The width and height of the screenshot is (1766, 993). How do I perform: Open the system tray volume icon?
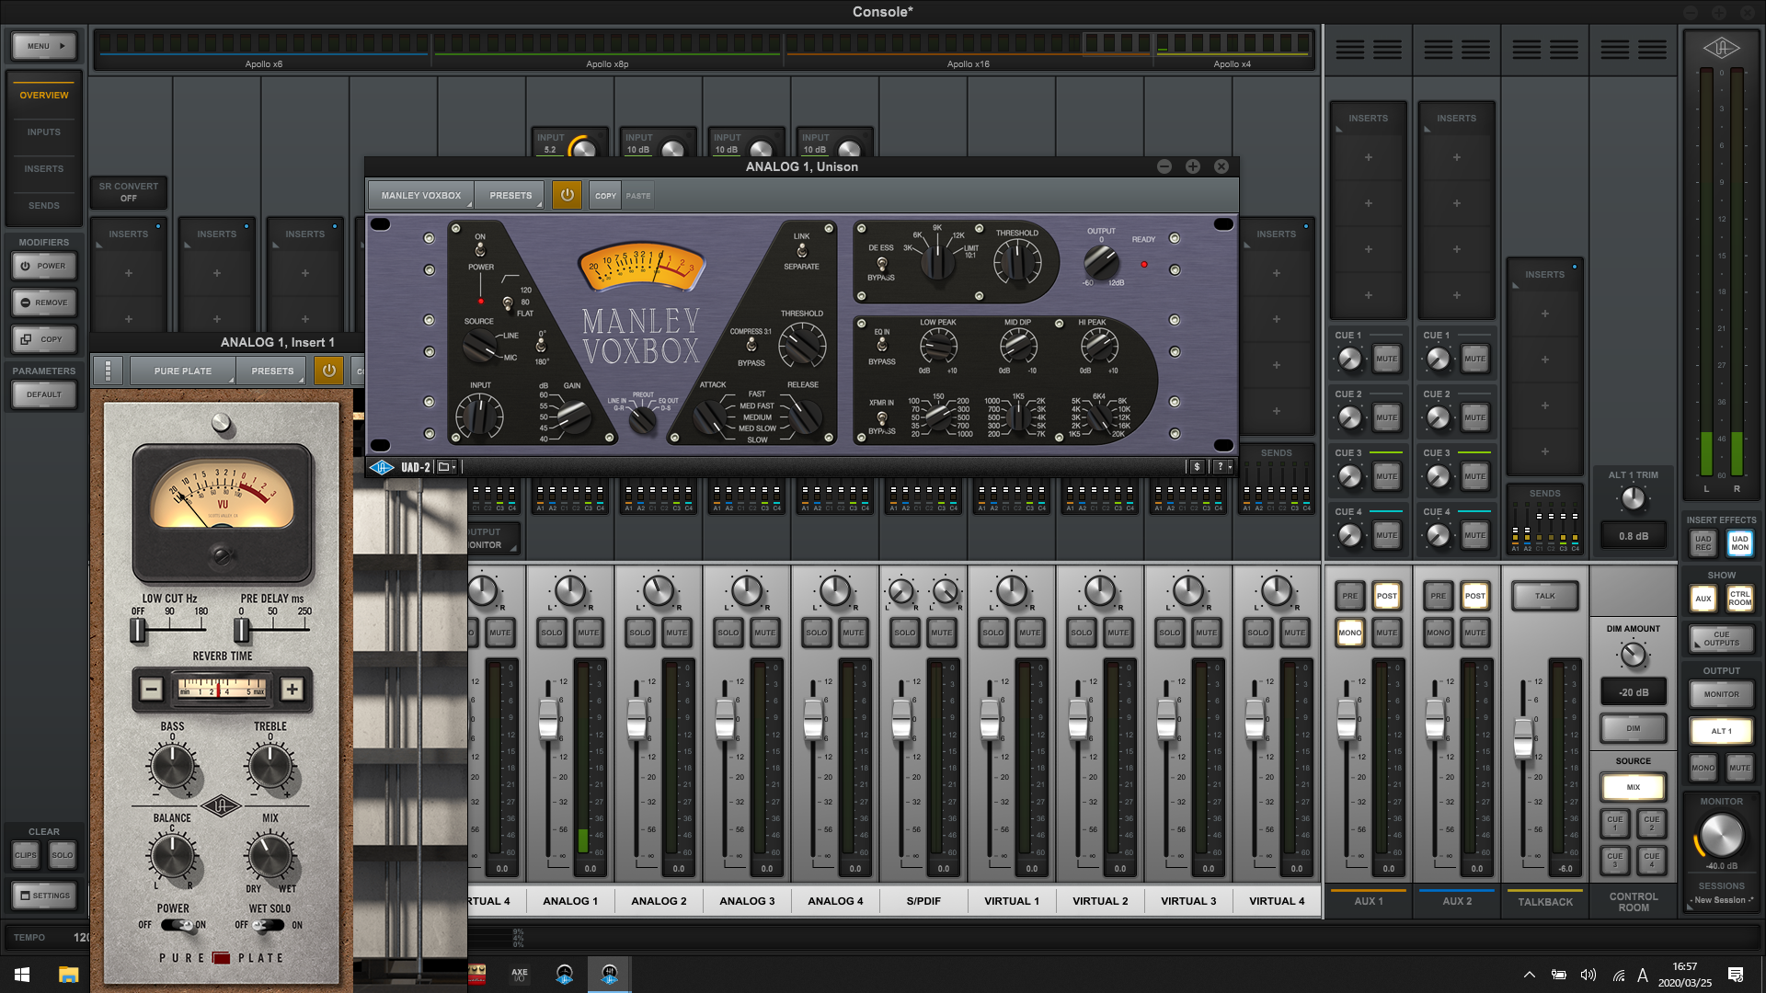(x=1588, y=975)
